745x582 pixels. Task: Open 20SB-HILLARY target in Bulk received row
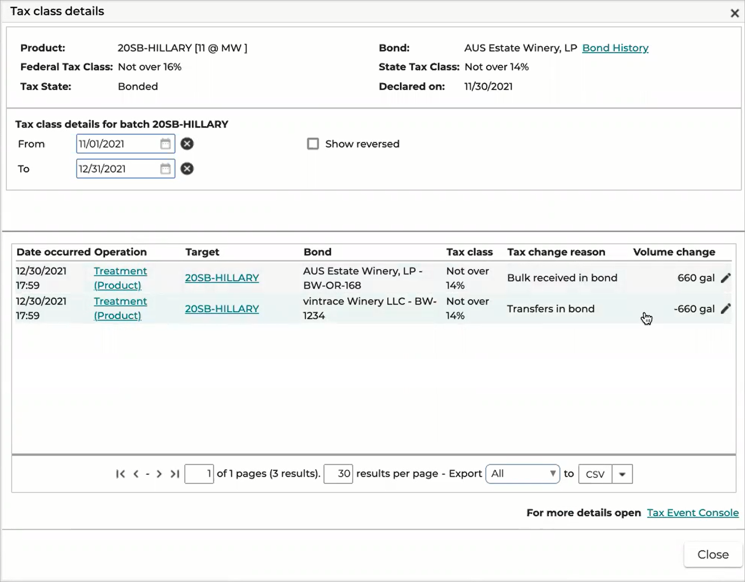click(222, 278)
